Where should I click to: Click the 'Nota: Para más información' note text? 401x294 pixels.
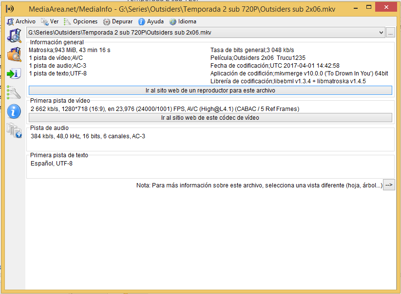[x=259, y=185]
